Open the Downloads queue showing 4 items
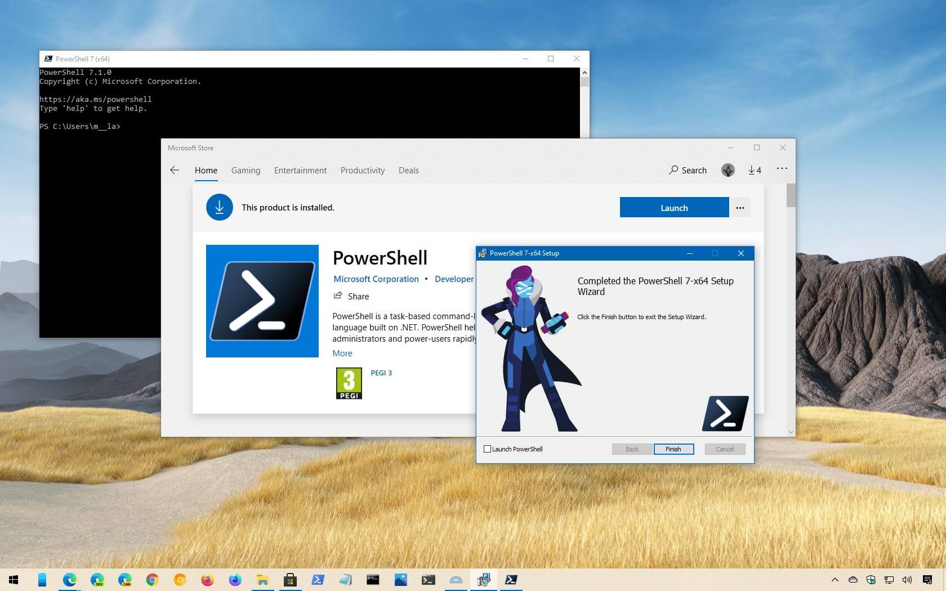This screenshot has width=946, height=591. pyautogui.click(x=755, y=170)
